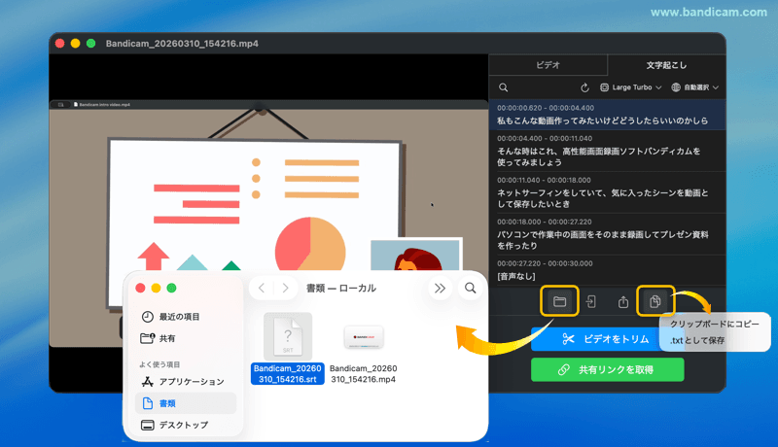Click timestamp 00:00:04.400 - 00:00:11.040

click(545, 138)
